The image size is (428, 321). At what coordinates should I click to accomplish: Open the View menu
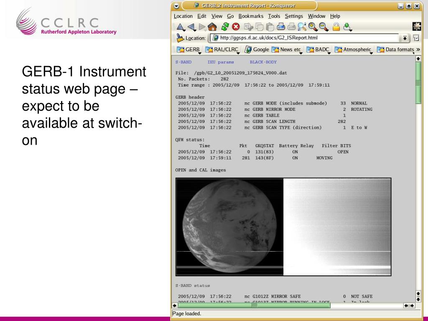click(x=217, y=16)
